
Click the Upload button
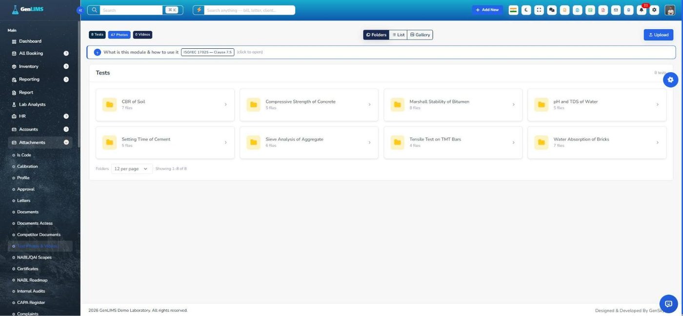[x=659, y=35]
